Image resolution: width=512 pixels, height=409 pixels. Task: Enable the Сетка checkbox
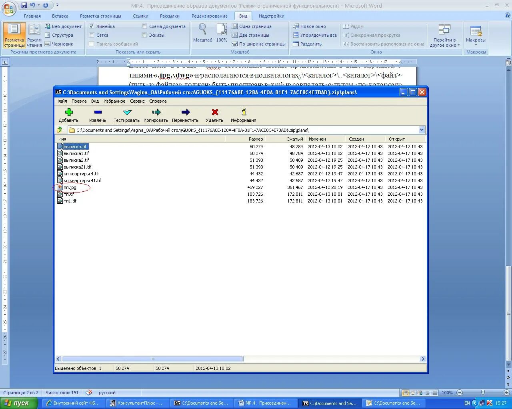(x=92, y=35)
